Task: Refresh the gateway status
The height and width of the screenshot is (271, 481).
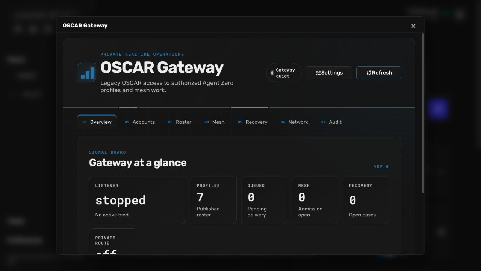Action: click(379, 73)
